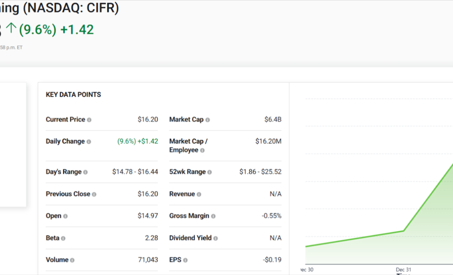Click the Market Cap label
Viewport: 453px width, 275px height.
click(x=186, y=120)
